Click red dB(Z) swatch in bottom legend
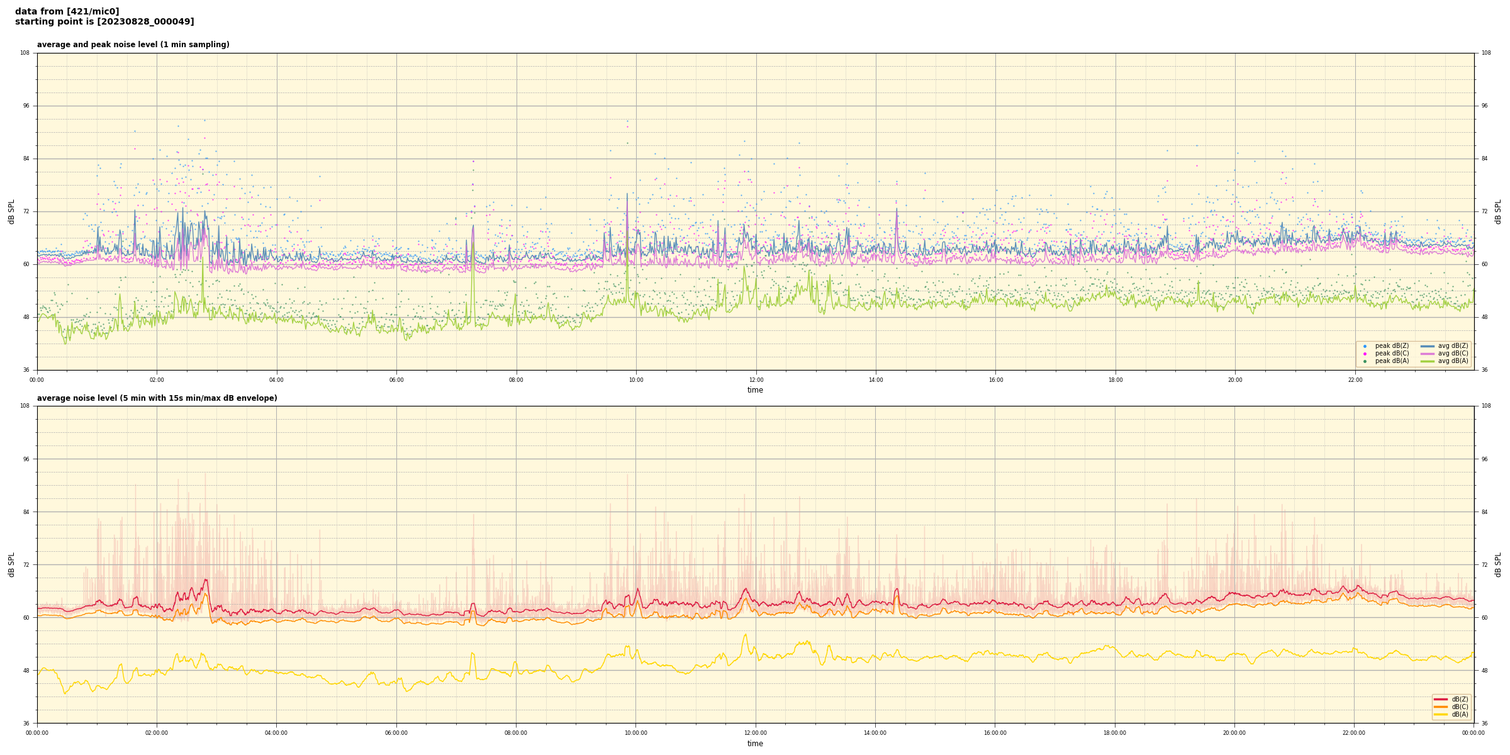Viewport: 1510px width, 755px height. pyautogui.click(x=1441, y=699)
